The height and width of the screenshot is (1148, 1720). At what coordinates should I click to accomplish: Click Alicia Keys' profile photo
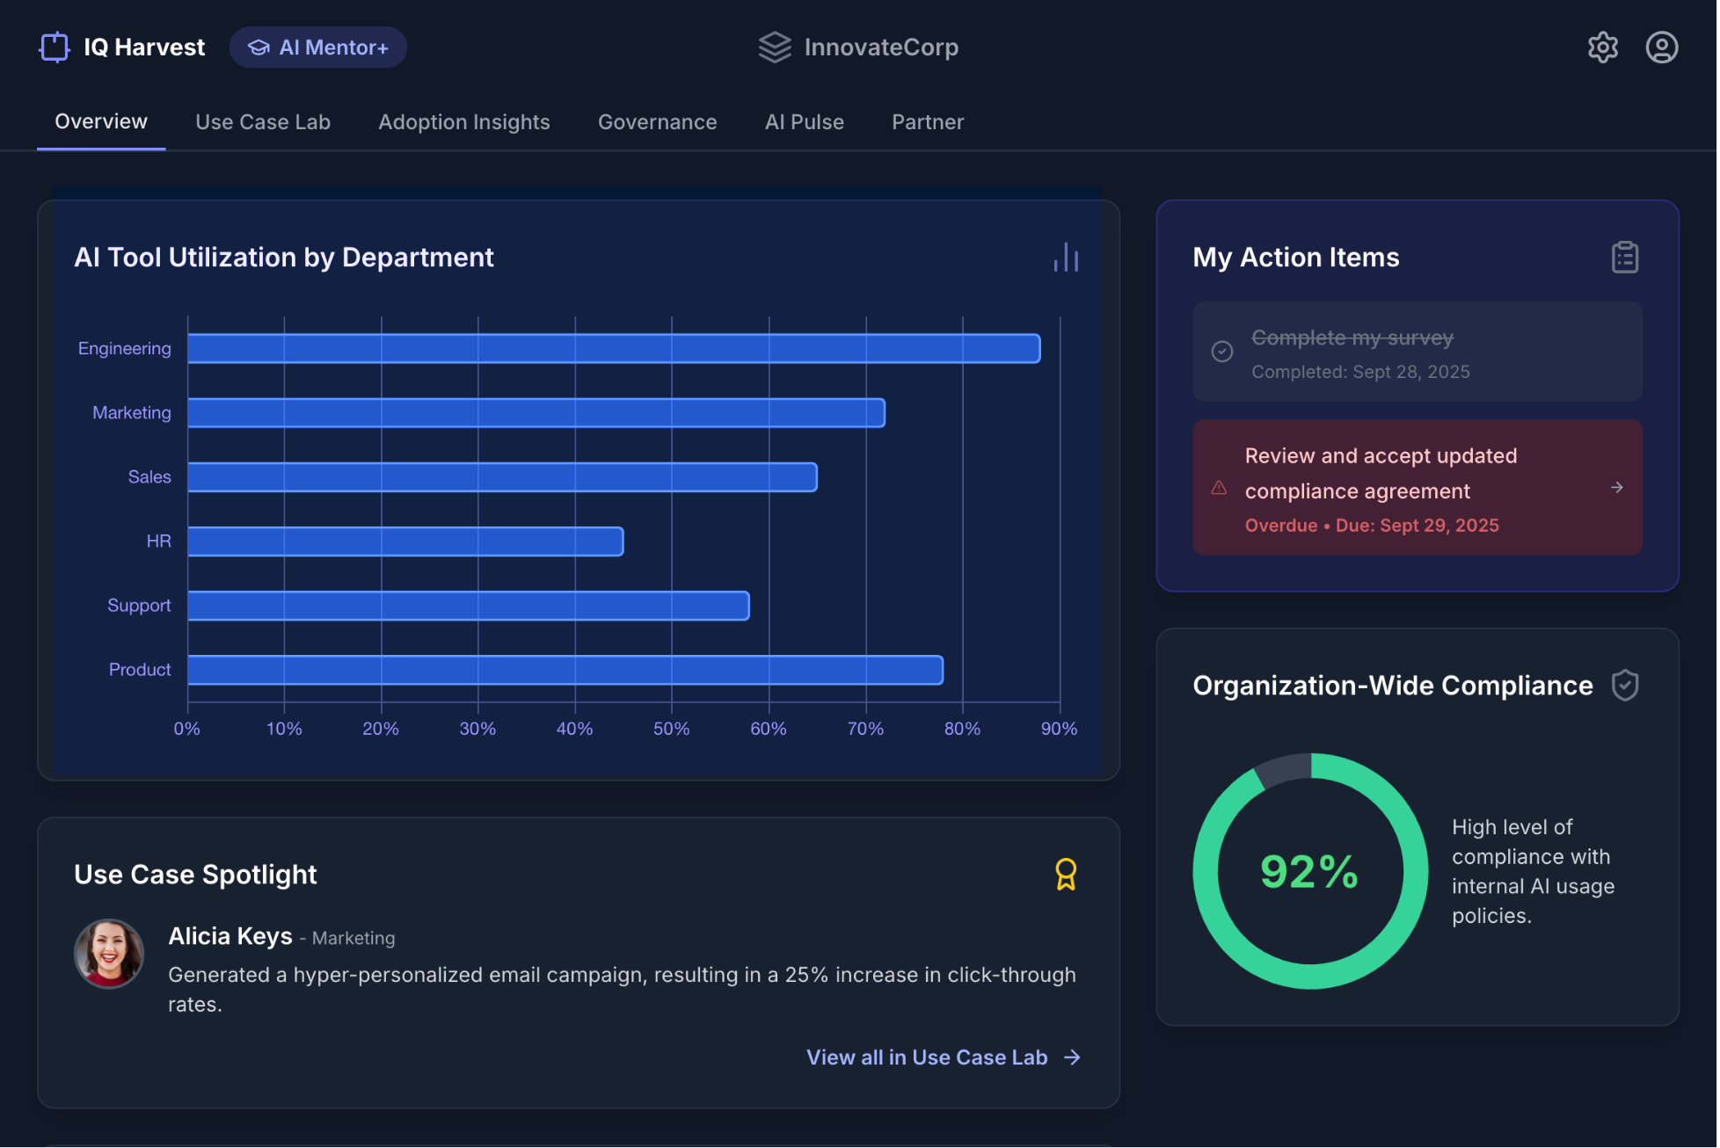click(x=109, y=954)
